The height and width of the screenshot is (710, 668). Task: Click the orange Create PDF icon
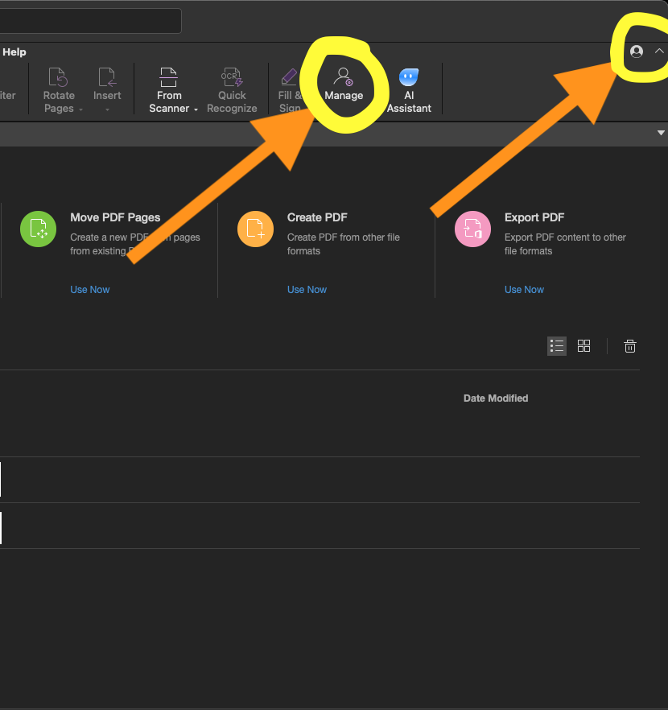[x=255, y=229]
